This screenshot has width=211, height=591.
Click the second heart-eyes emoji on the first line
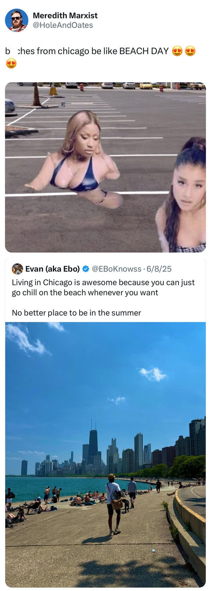[190, 51]
